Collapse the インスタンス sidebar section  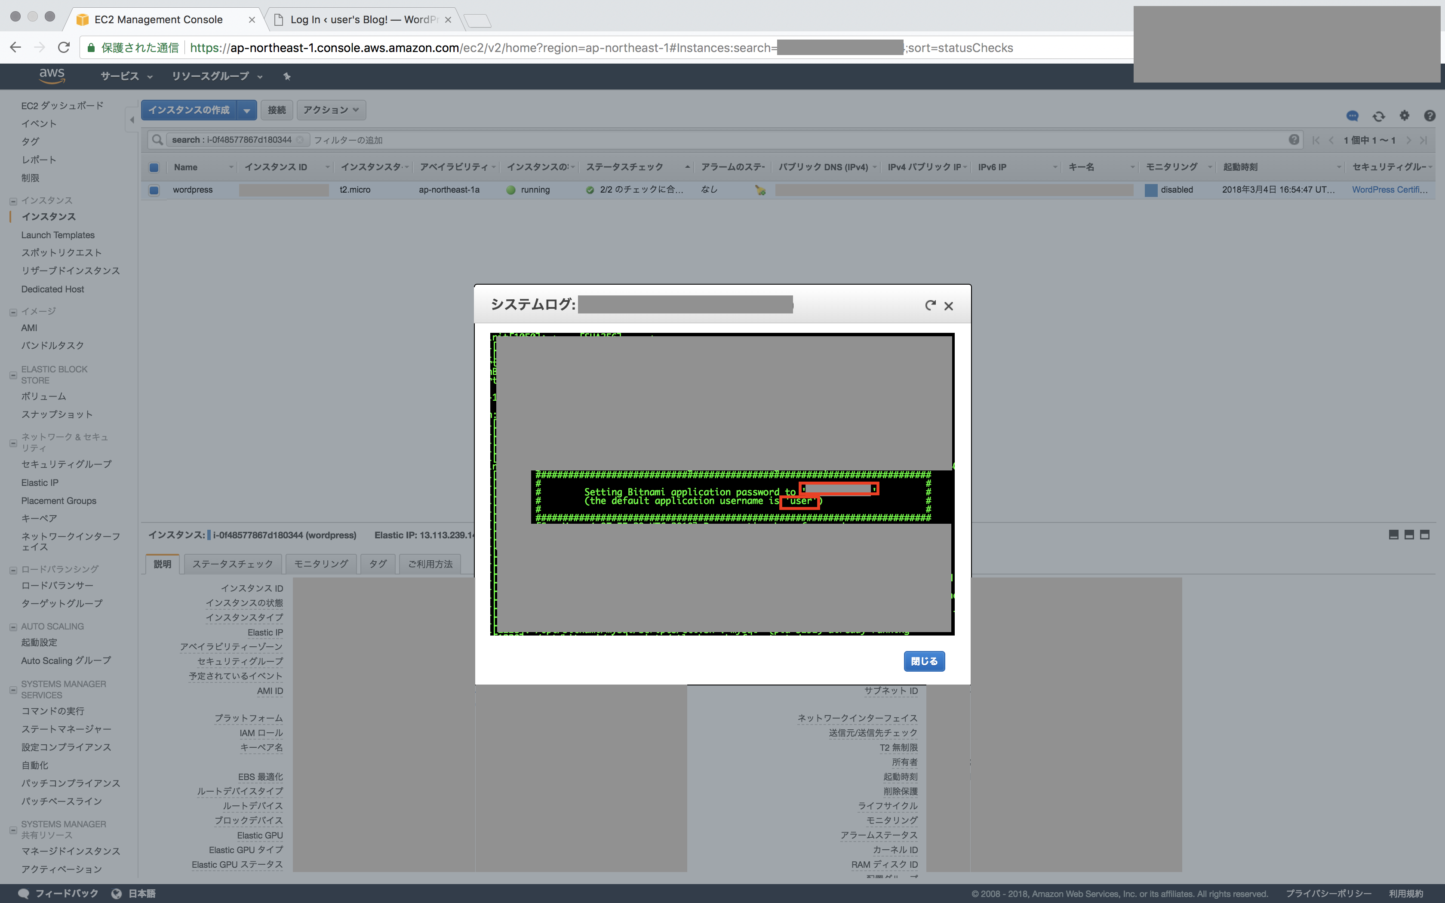[x=13, y=201]
